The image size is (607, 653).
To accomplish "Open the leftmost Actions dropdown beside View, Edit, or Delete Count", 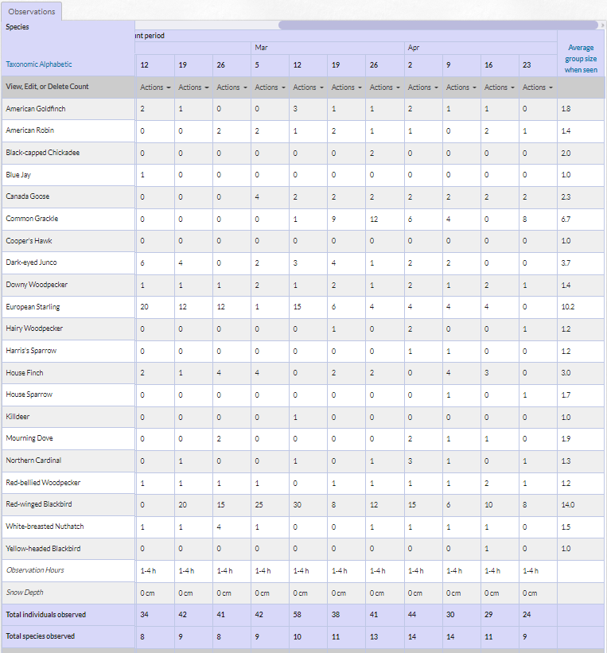I will click(155, 87).
